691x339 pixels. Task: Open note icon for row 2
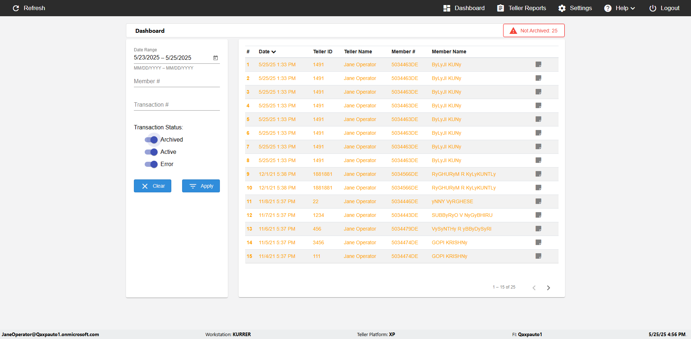[538, 78]
